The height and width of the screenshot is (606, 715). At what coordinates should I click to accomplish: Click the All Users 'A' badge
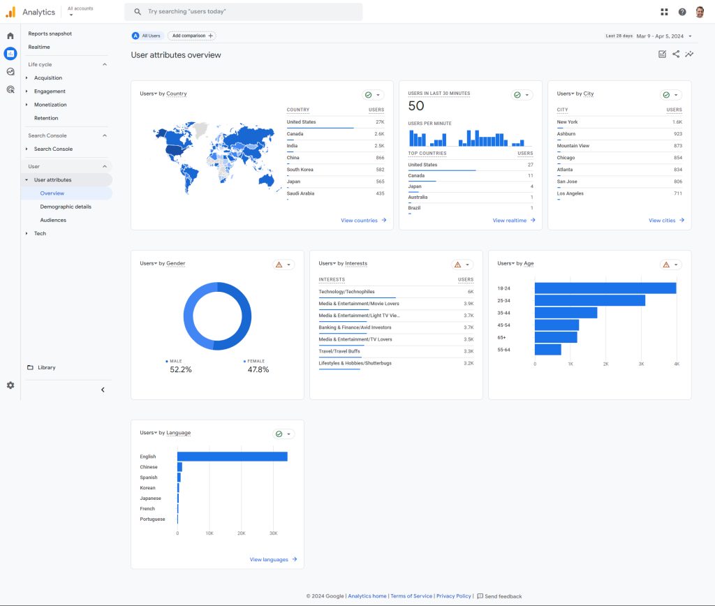(135, 36)
